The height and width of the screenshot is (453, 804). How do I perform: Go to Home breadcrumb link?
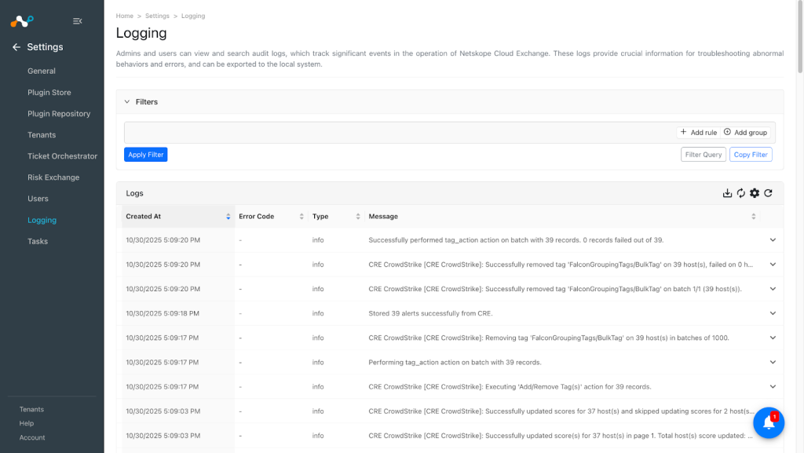[125, 16]
